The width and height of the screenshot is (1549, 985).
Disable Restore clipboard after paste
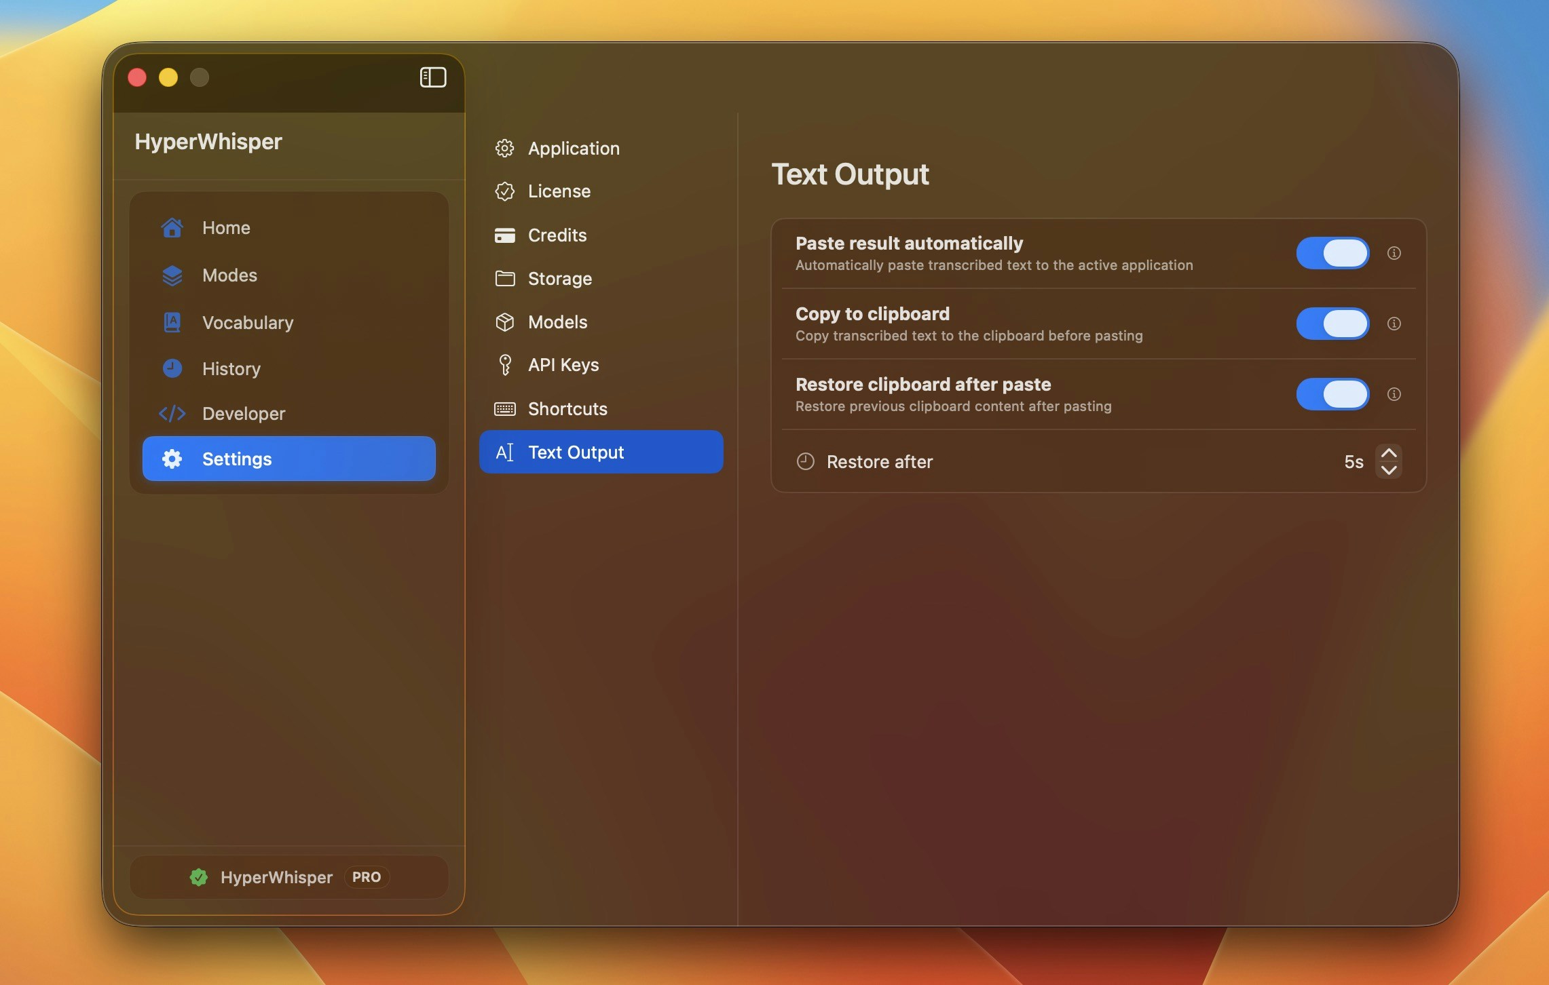click(x=1332, y=394)
